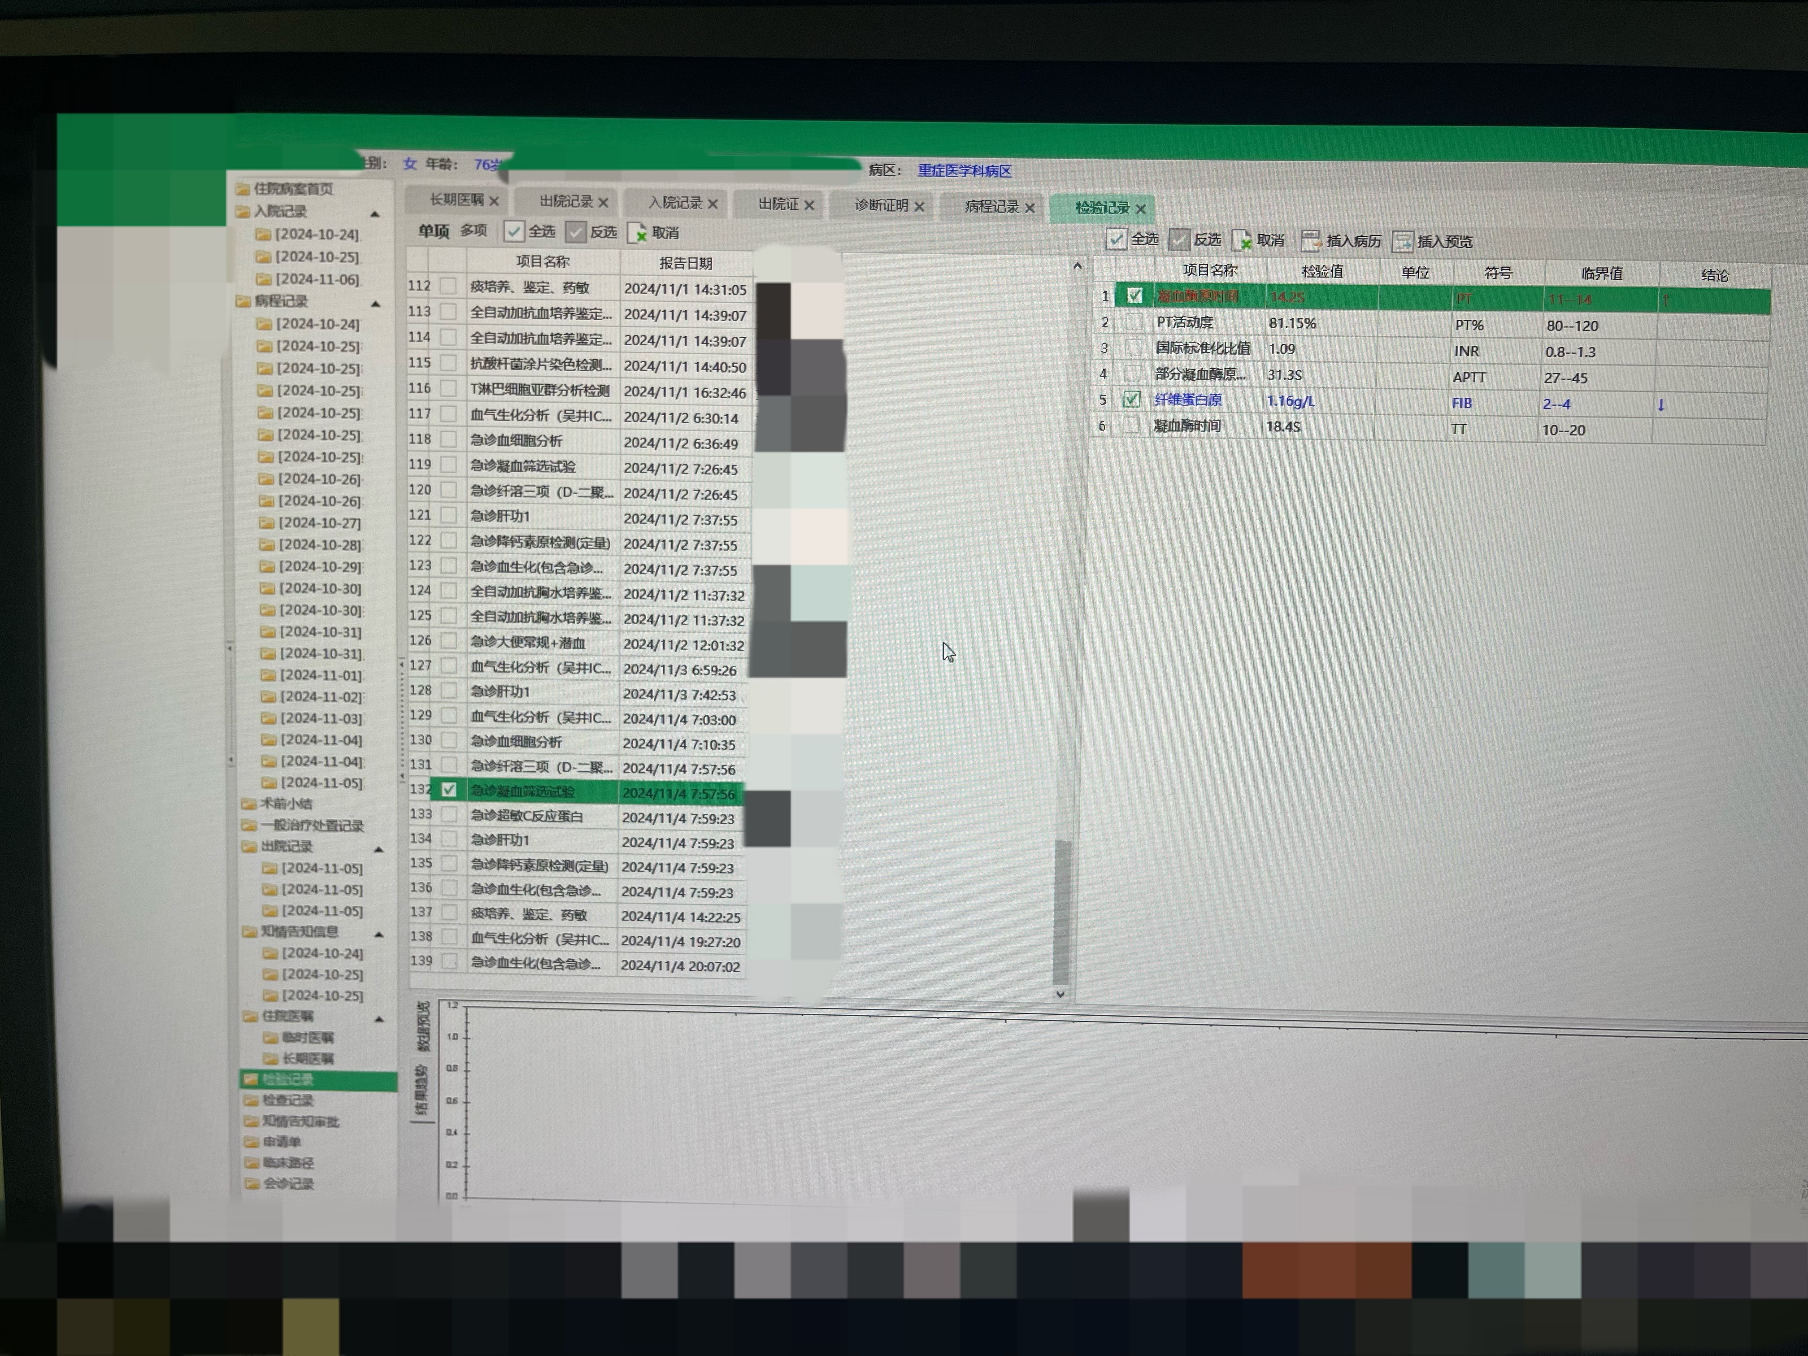The width and height of the screenshot is (1808, 1356).
Task: Open the [2024-10-27] 病程记录 entry
Action: [x=320, y=523]
